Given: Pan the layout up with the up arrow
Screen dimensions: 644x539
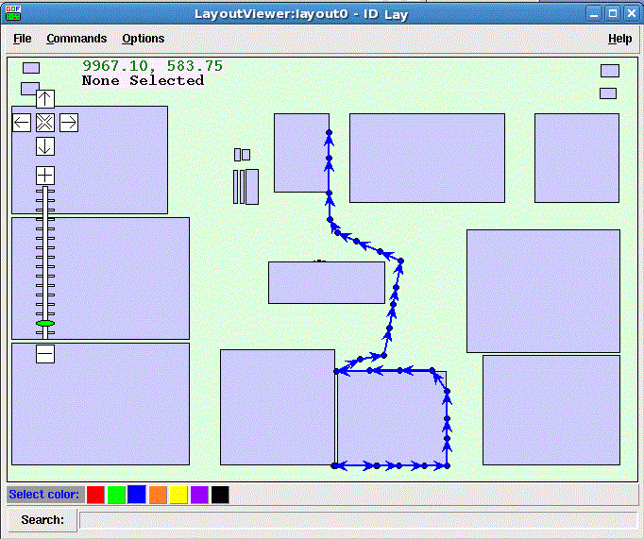Looking at the screenshot, I should [x=45, y=98].
